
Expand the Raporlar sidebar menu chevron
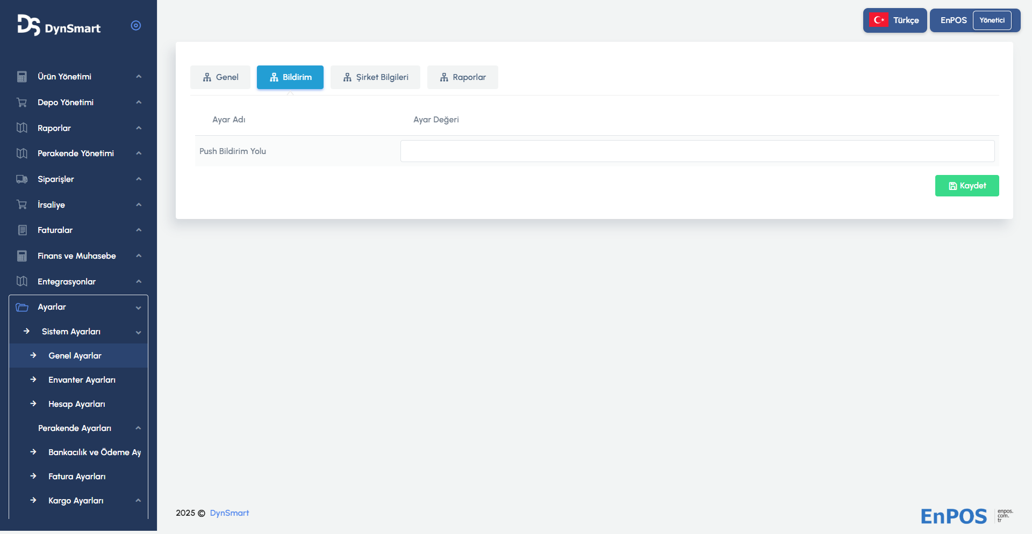pos(139,128)
